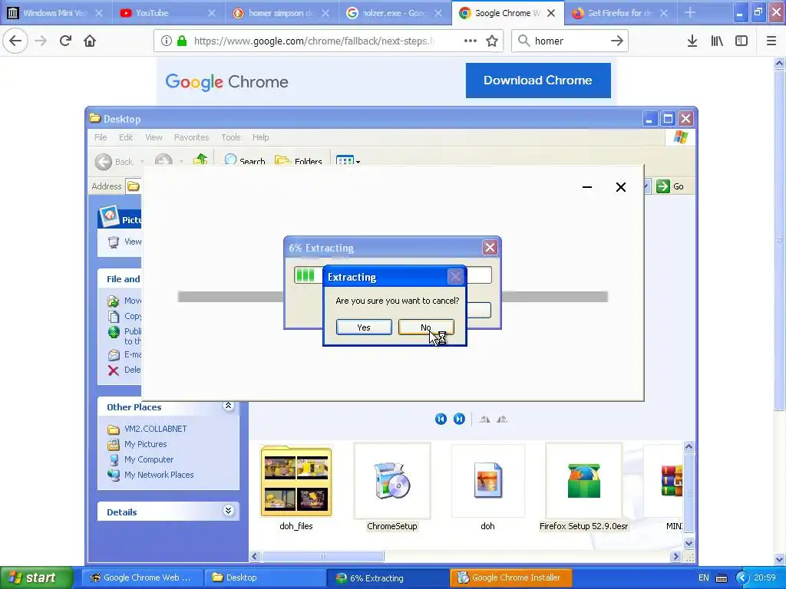
Task: Minimize the Chrome installer white window
Action: tap(587, 187)
